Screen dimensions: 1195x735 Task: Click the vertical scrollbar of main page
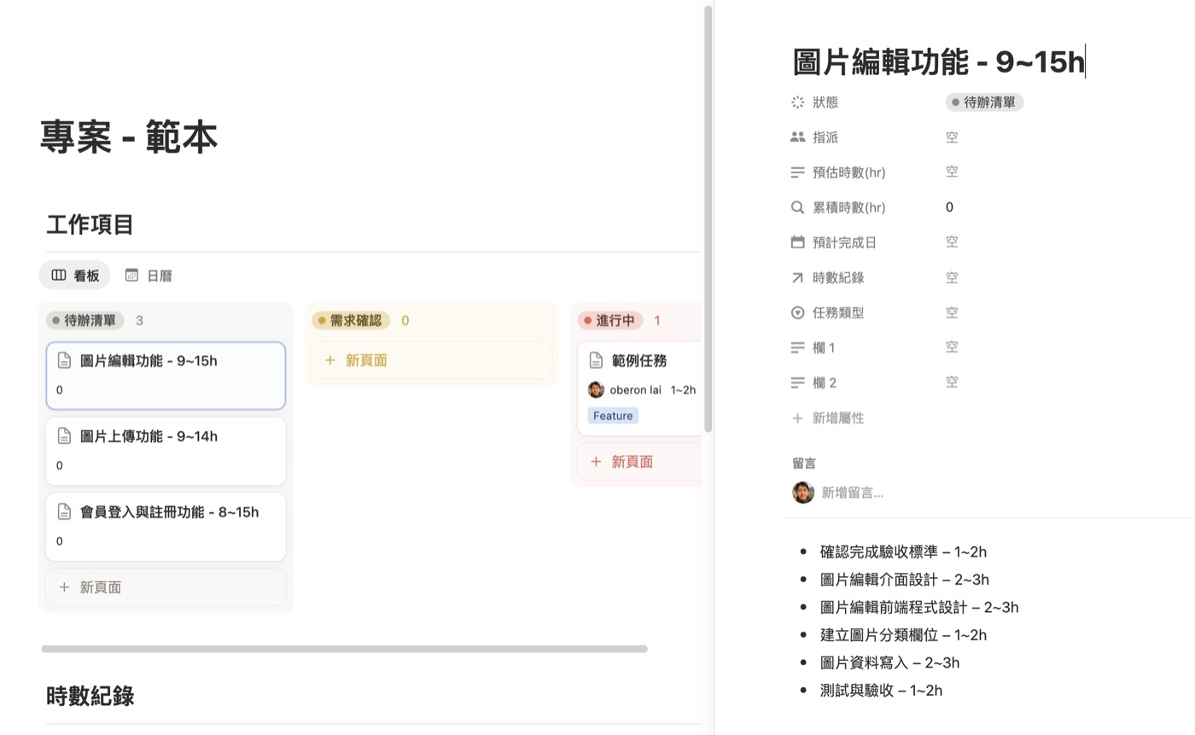point(708,219)
